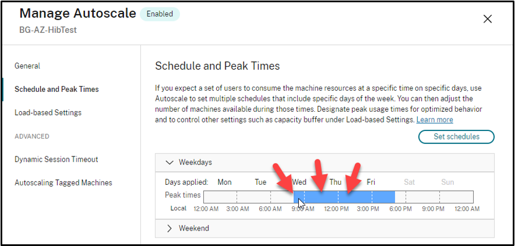
Task: Open Autoscaling Tagged Machines page
Action: pyautogui.click(x=63, y=183)
